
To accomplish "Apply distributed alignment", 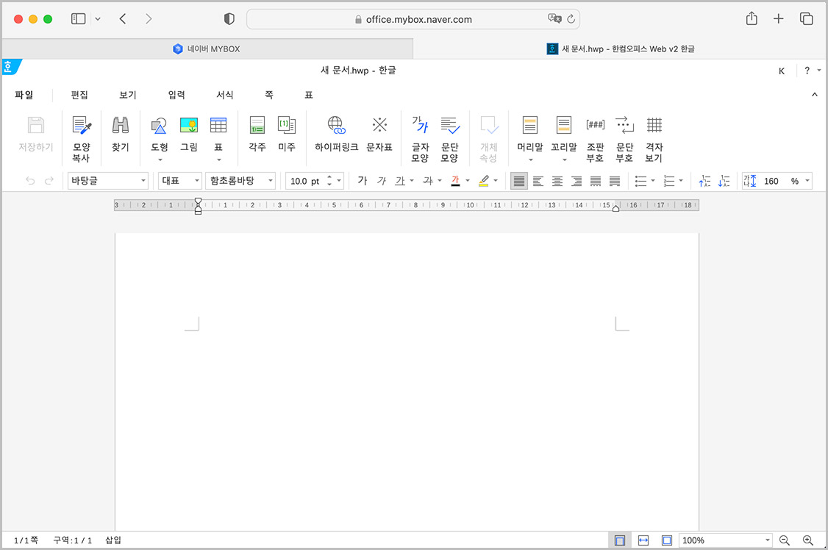I will 596,181.
